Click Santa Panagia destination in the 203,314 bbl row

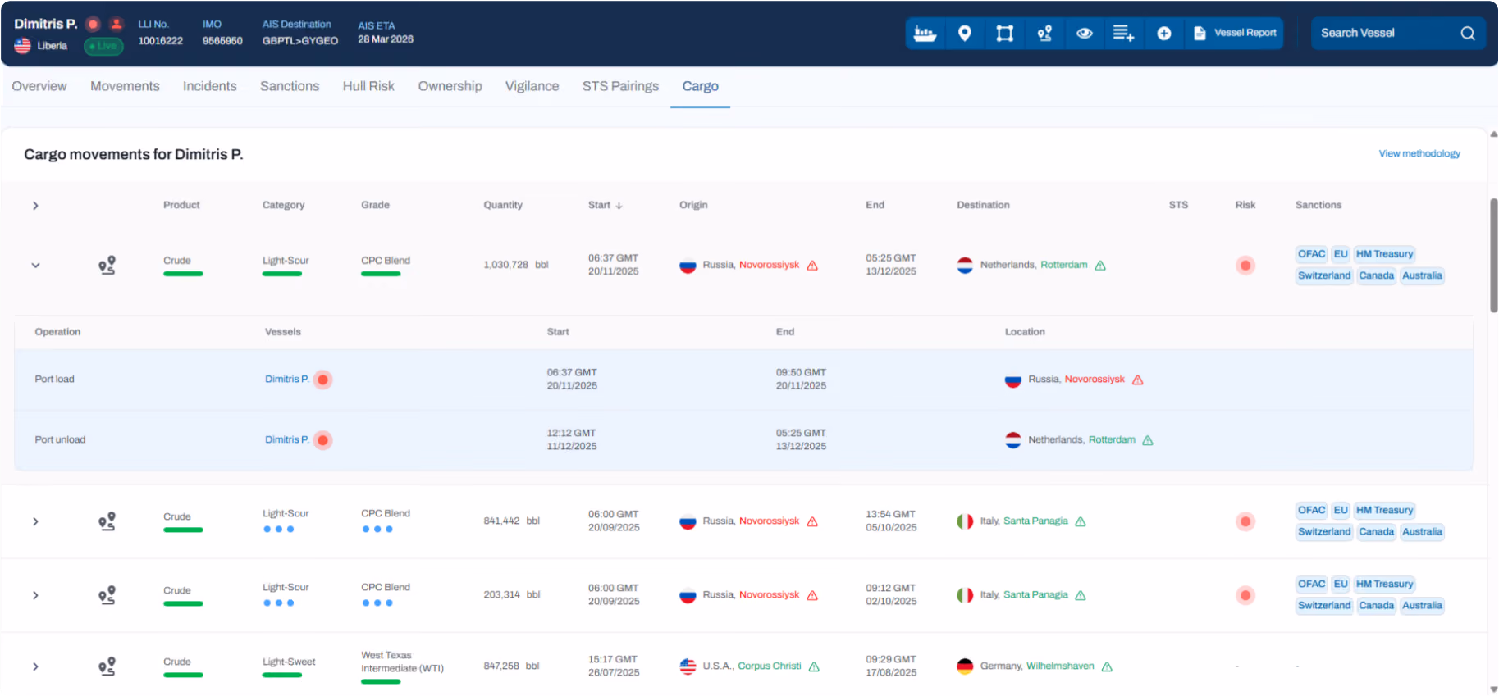tap(1035, 595)
